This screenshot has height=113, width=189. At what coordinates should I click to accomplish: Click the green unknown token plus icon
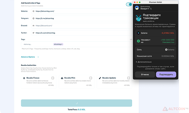138,41
